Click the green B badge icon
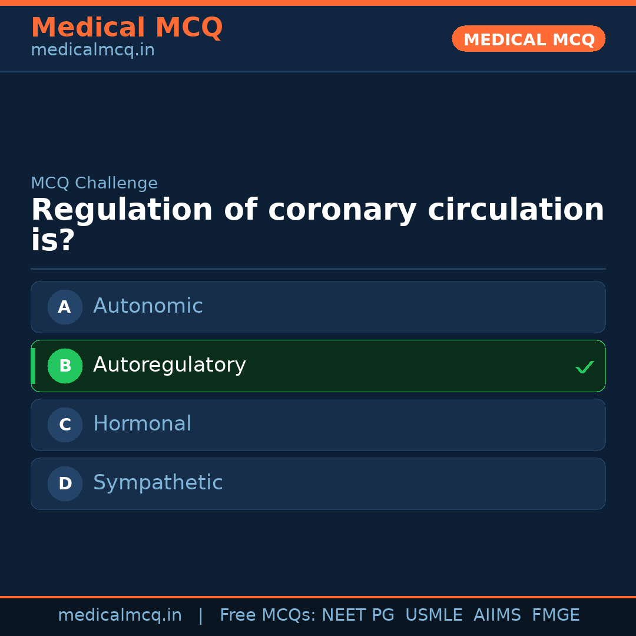 (x=65, y=366)
